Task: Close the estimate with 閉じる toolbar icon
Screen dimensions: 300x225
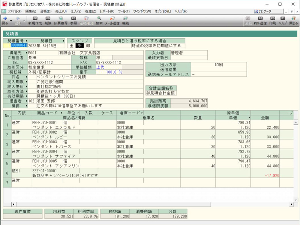Action: point(294,21)
